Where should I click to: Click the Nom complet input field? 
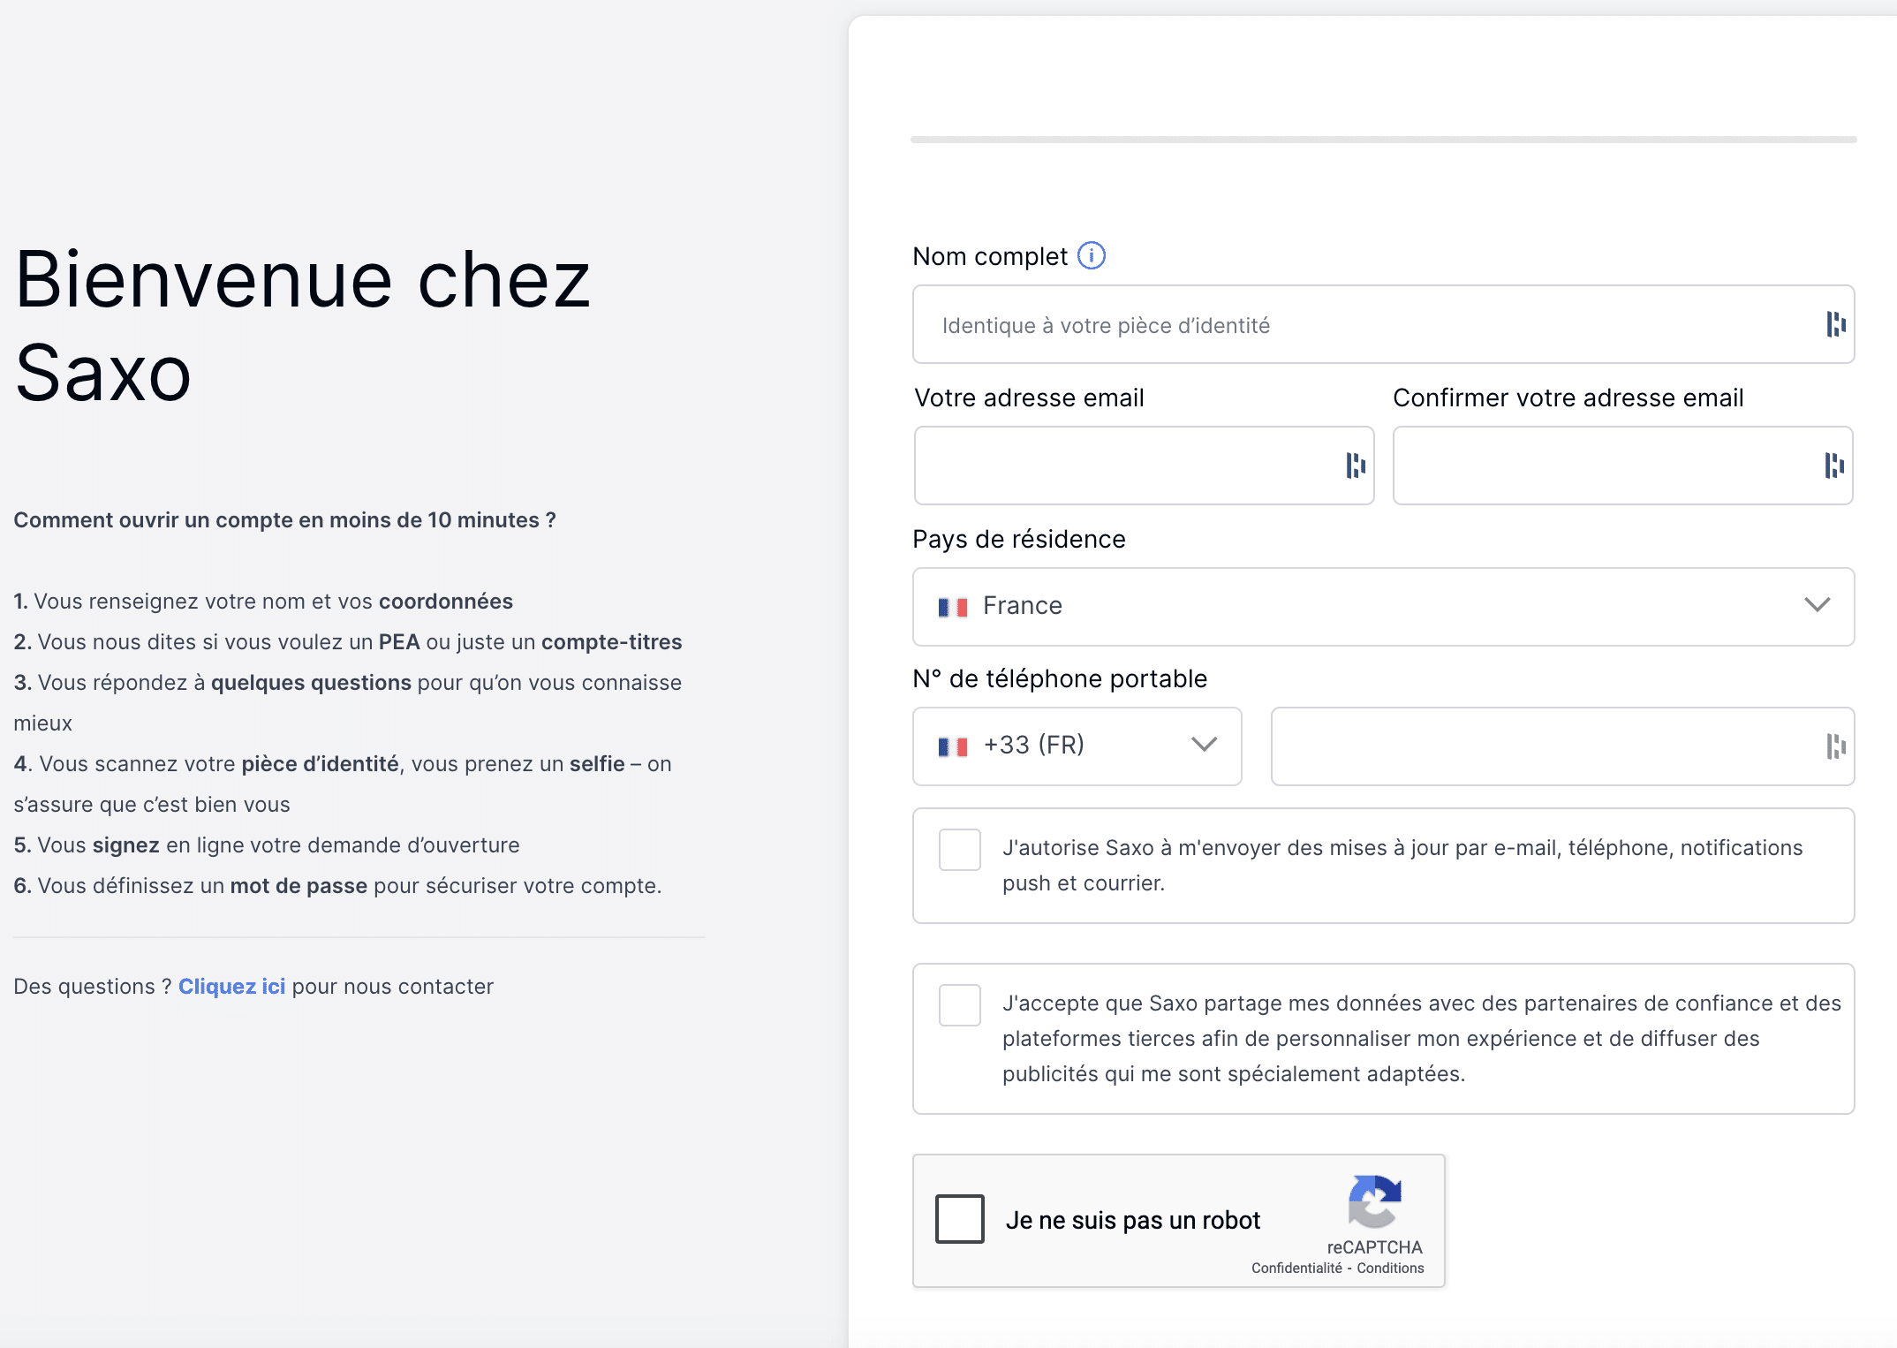pyautogui.click(x=1364, y=325)
